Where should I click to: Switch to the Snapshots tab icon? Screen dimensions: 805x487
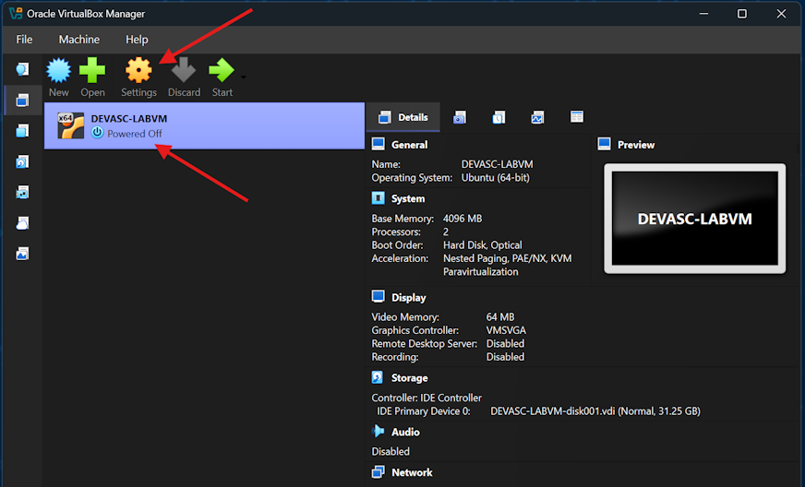(x=460, y=117)
